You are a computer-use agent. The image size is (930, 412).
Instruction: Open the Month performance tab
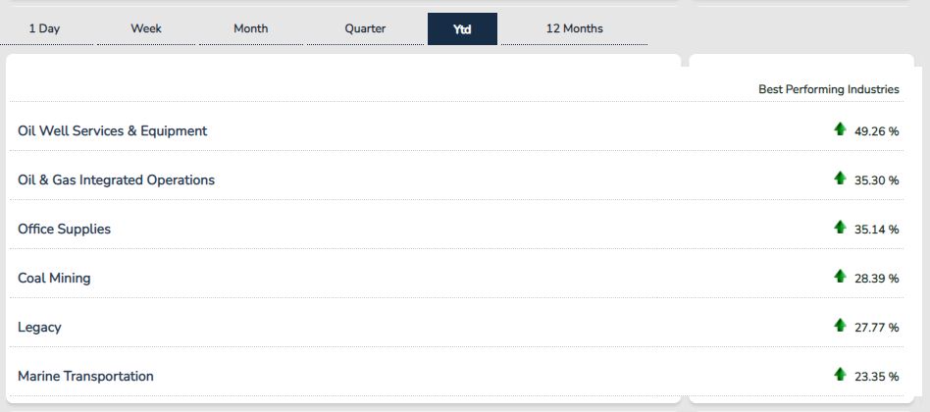(x=251, y=28)
